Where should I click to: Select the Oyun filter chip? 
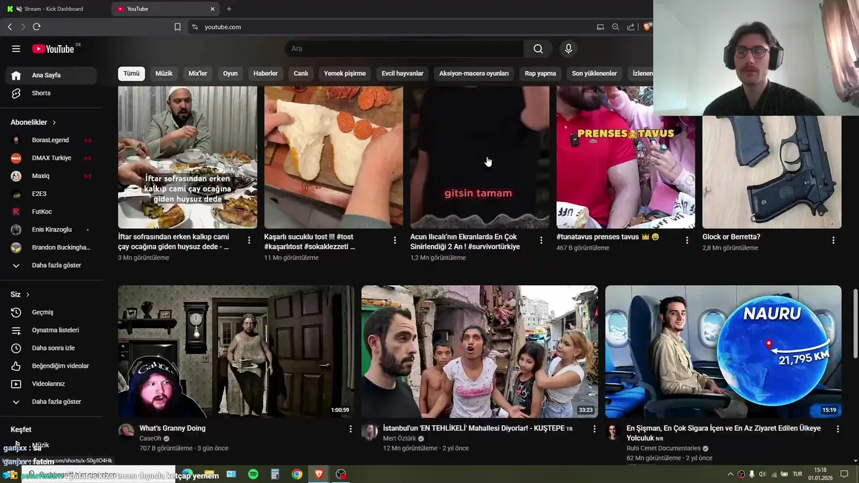point(230,73)
